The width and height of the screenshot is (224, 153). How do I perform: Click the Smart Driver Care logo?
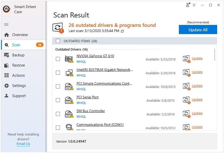click(6, 9)
